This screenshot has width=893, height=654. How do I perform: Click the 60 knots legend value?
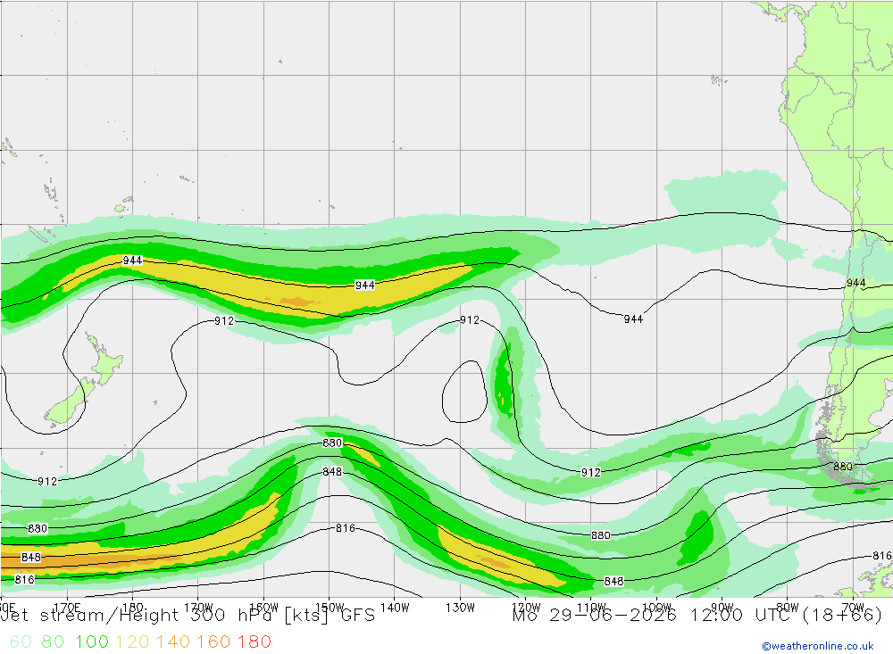[x=21, y=642]
